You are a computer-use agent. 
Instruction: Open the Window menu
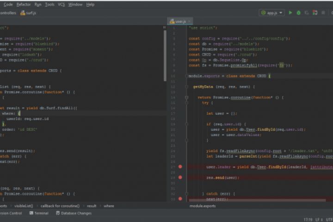click(x=75, y=5)
